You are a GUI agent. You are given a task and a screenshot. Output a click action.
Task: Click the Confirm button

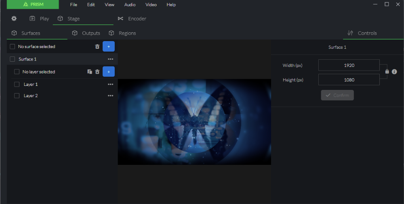coord(337,95)
